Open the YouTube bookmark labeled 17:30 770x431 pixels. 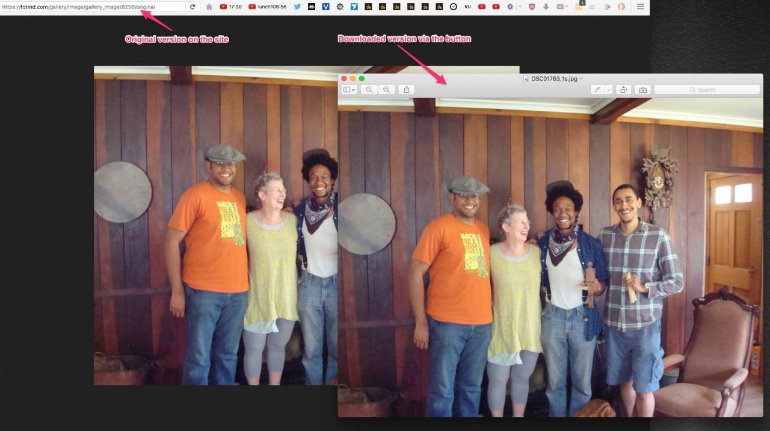231,7
